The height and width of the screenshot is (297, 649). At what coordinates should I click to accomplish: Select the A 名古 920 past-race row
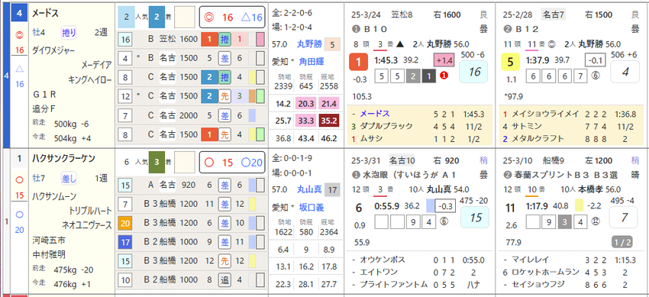click(191, 185)
